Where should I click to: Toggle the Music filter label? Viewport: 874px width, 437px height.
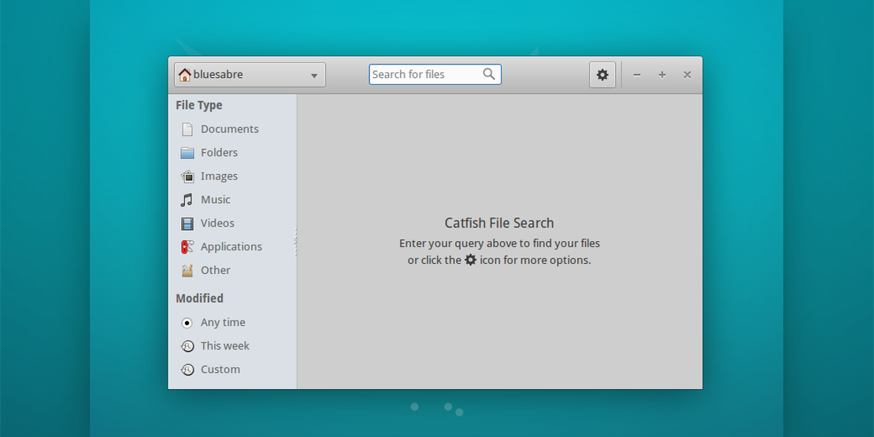[x=215, y=199]
